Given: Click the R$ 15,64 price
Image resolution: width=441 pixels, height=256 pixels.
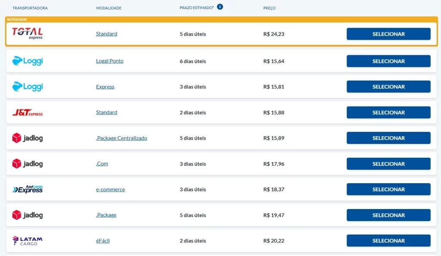Looking at the screenshot, I should pyautogui.click(x=273, y=61).
